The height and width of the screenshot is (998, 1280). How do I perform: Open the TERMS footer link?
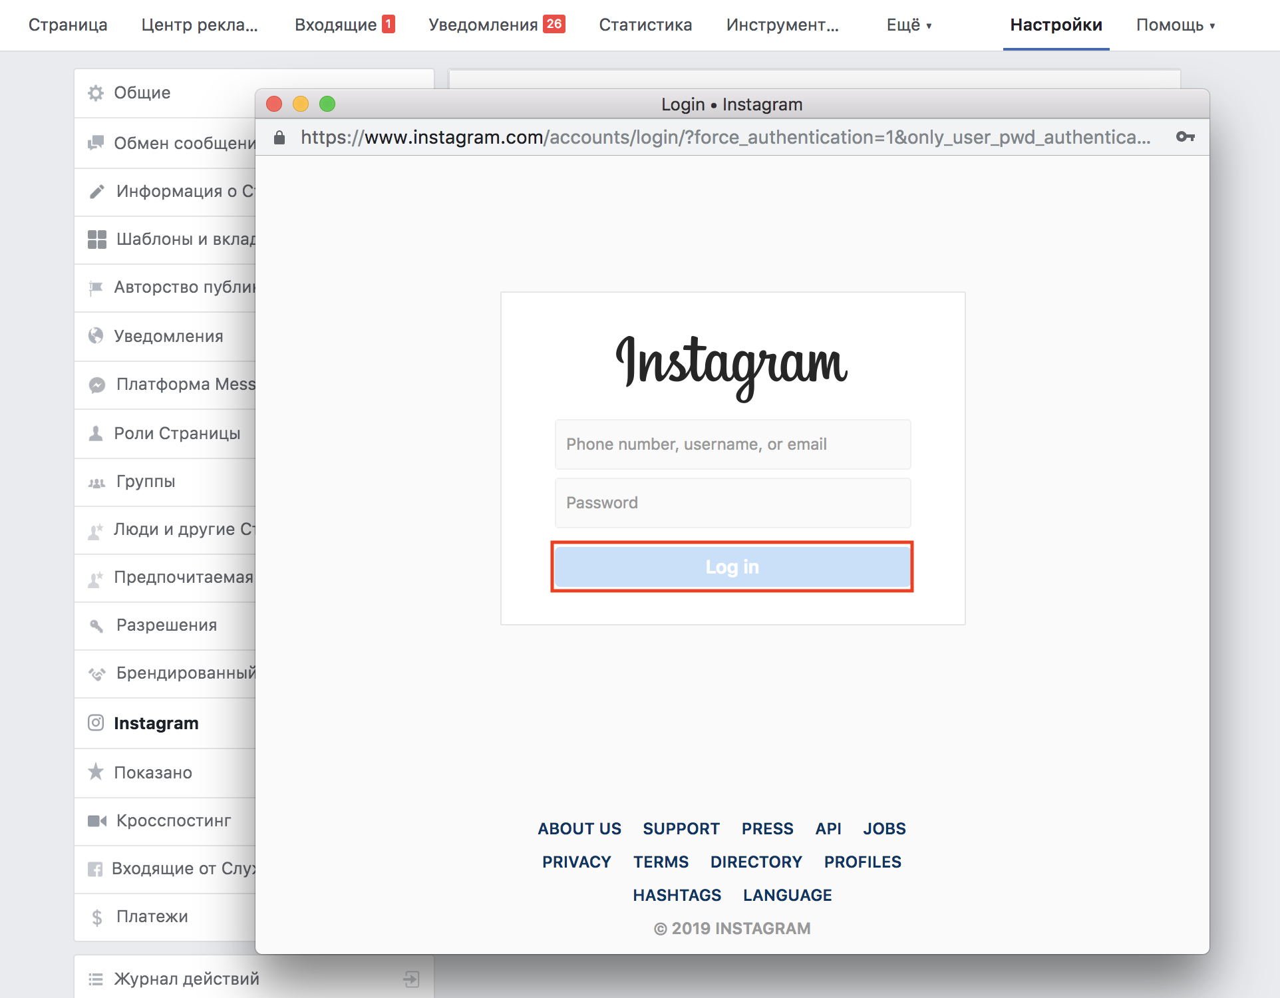[661, 862]
